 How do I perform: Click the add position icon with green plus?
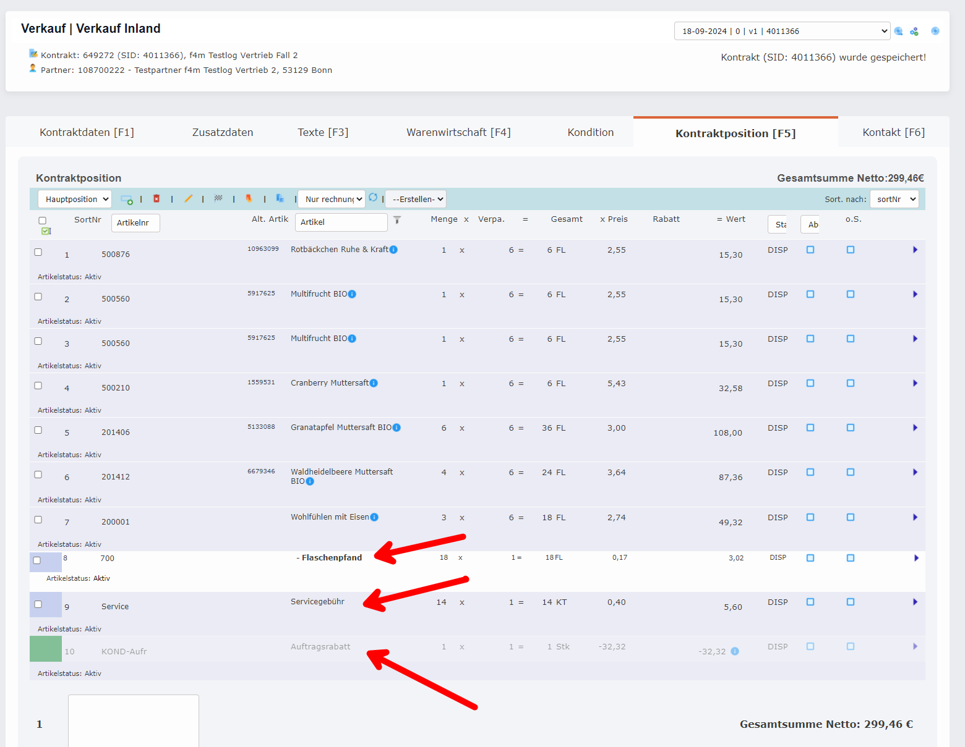[x=126, y=199]
